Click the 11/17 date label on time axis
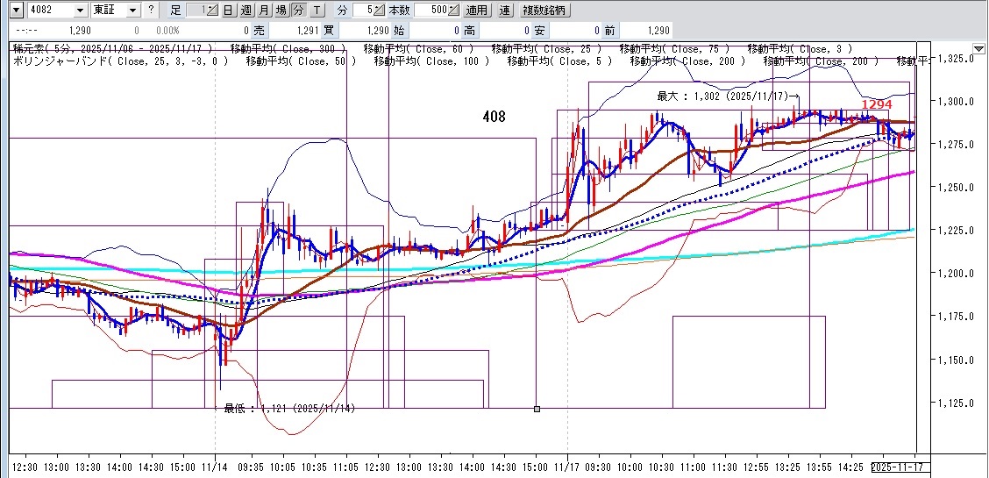 tap(567, 467)
